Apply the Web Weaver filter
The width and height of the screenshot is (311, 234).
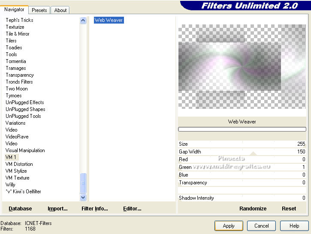(229, 226)
